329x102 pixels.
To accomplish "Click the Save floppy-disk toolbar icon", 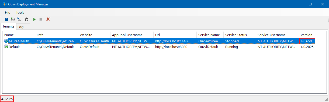I will click(7, 19).
